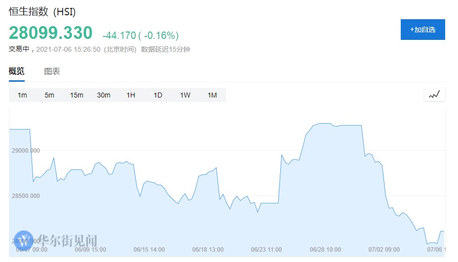Select the 15m time interval

[76, 95]
